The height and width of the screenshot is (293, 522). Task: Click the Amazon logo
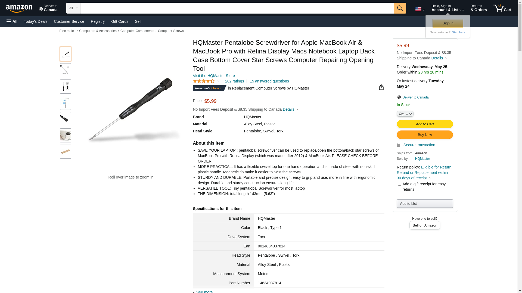click(x=19, y=9)
